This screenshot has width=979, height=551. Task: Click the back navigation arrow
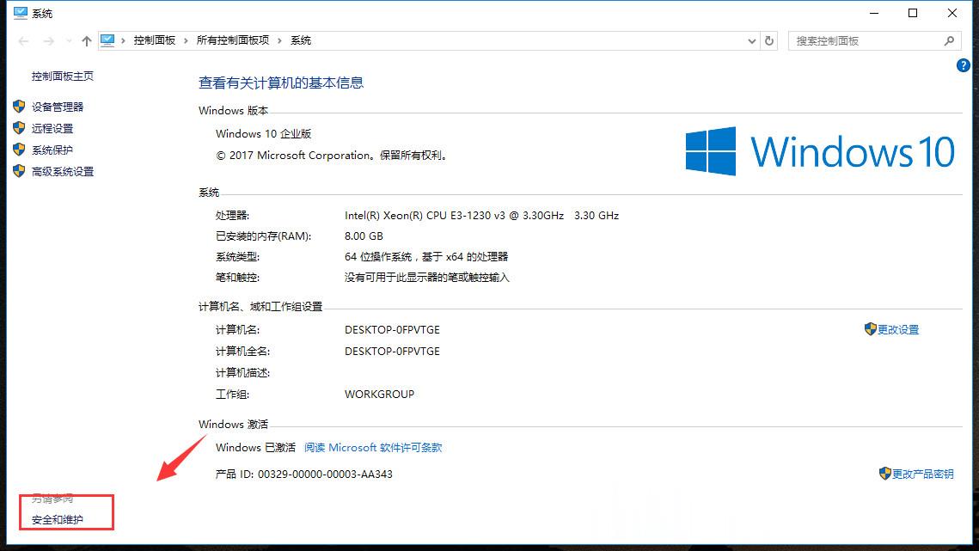[24, 40]
